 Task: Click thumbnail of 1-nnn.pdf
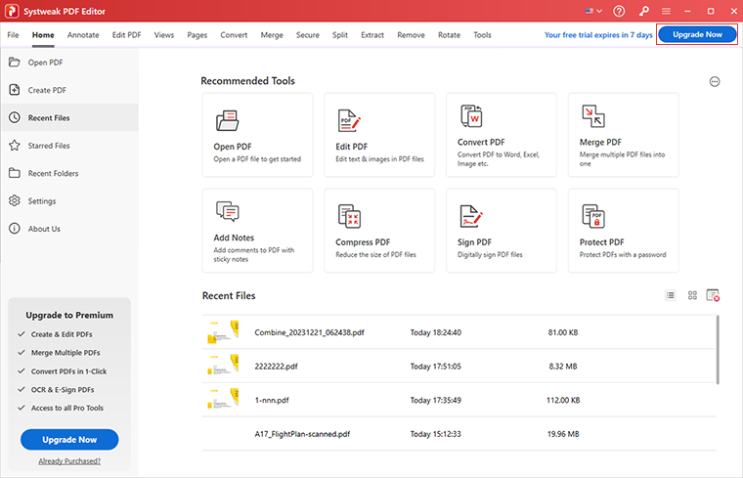point(223,398)
